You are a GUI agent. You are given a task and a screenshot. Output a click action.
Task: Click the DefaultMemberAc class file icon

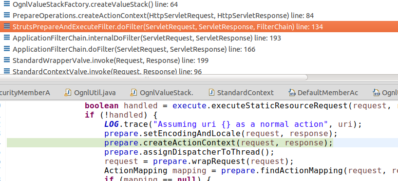point(292,93)
